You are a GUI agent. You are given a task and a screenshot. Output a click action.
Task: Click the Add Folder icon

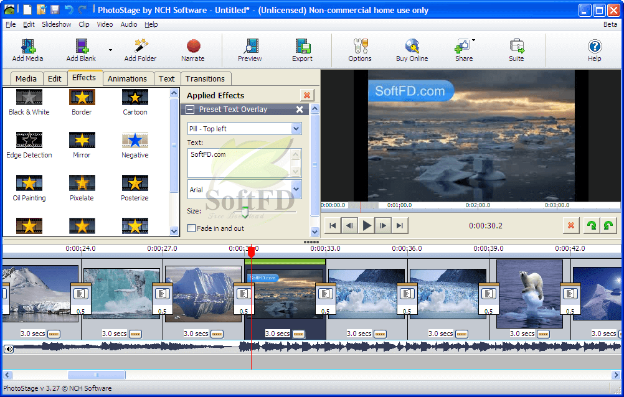click(x=141, y=47)
